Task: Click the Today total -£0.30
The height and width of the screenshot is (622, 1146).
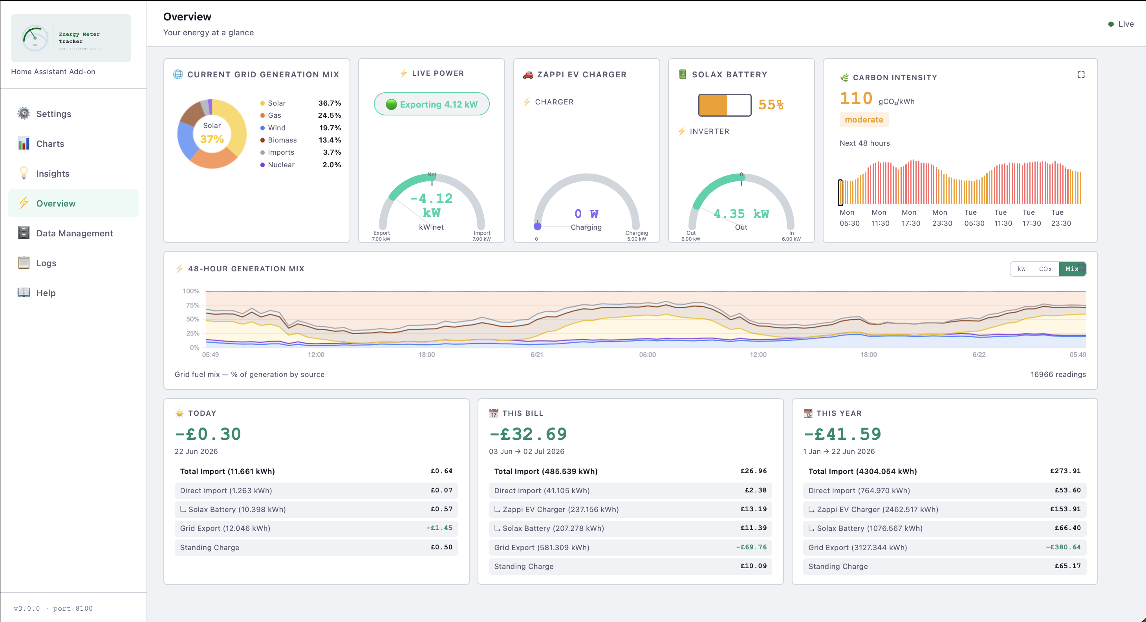Action: (208, 434)
